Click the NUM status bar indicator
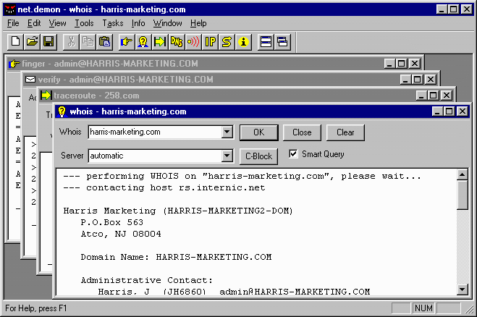This screenshot has width=477, height=317. (x=423, y=308)
